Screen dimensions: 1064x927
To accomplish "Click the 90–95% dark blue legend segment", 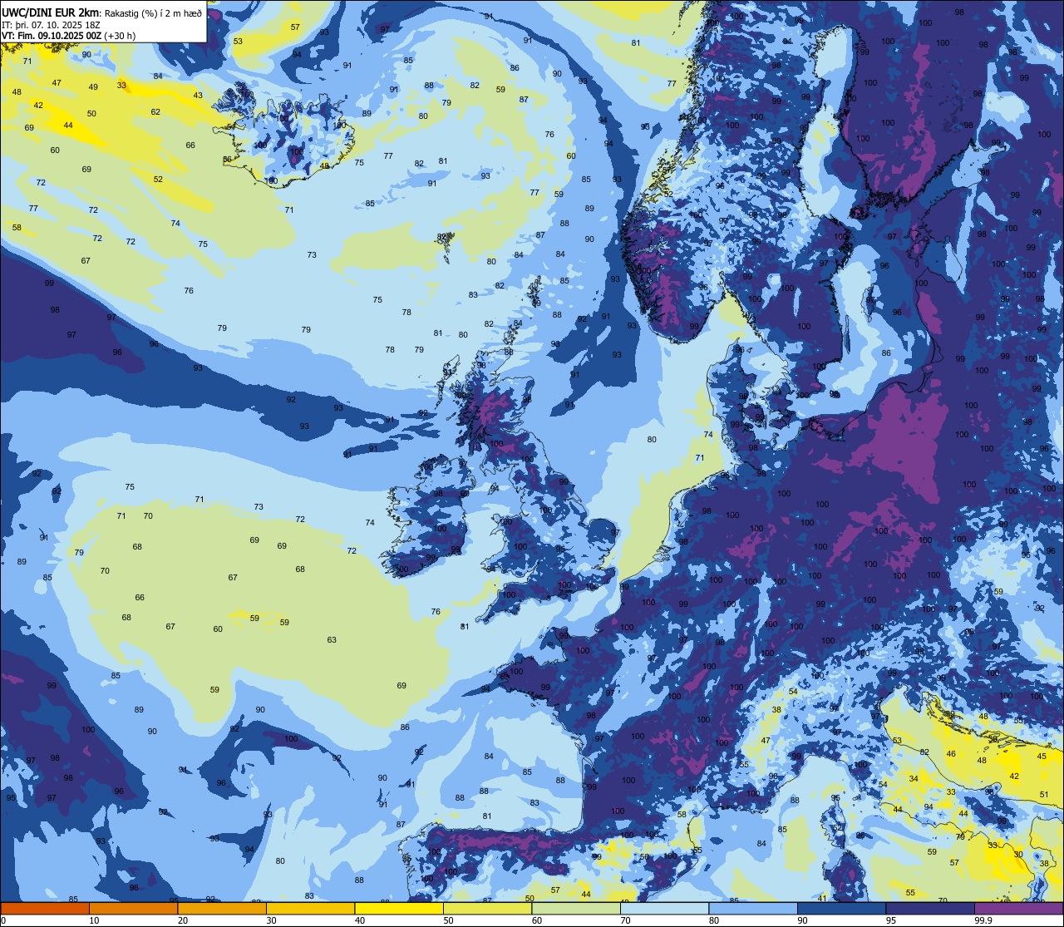I will 841,908.
